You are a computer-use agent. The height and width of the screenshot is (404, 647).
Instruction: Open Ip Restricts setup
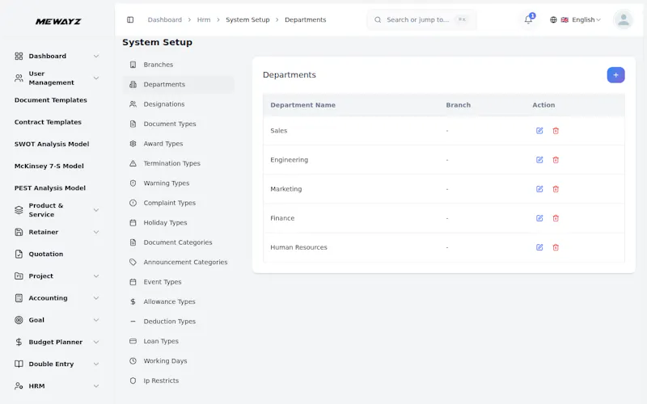click(x=179, y=381)
